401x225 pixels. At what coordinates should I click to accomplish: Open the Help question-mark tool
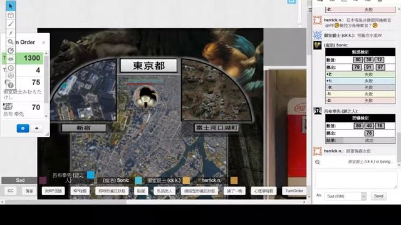point(11,85)
